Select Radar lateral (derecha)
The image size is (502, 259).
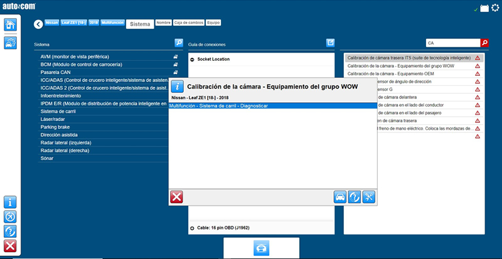[x=104, y=151]
